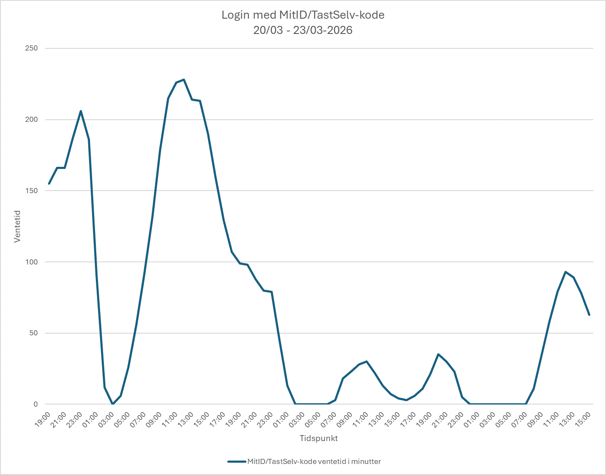Image resolution: width=606 pixels, height=475 pixels.
Task: Click the 'Ventetid' vertical axis title
Action: [x=17, y=226]
